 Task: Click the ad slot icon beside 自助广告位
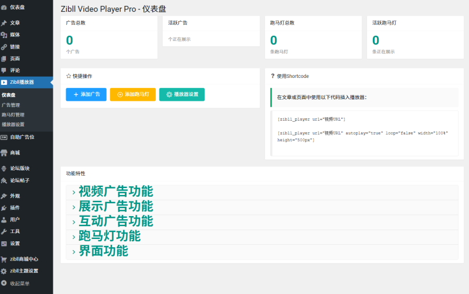pos(4,138)
